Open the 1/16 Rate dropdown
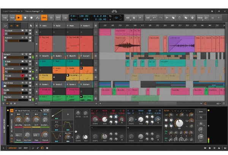The height and width of the screenshot is (155, 228). [x=36, y=135]
